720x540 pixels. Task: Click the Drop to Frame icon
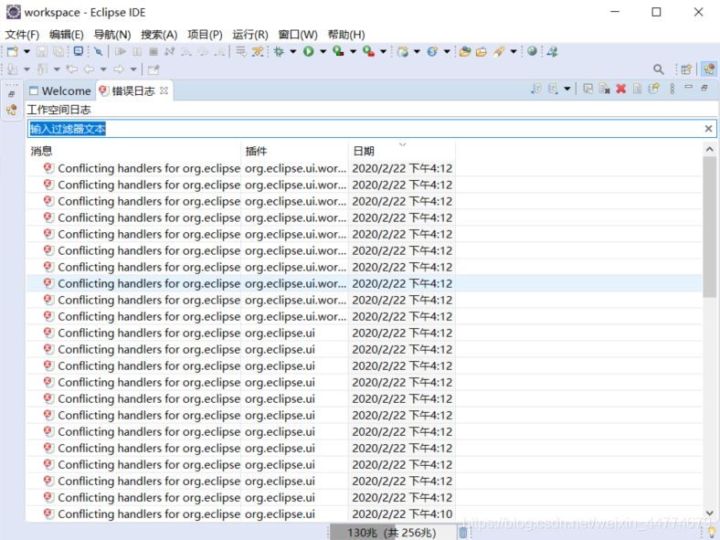tap(241, 51)
